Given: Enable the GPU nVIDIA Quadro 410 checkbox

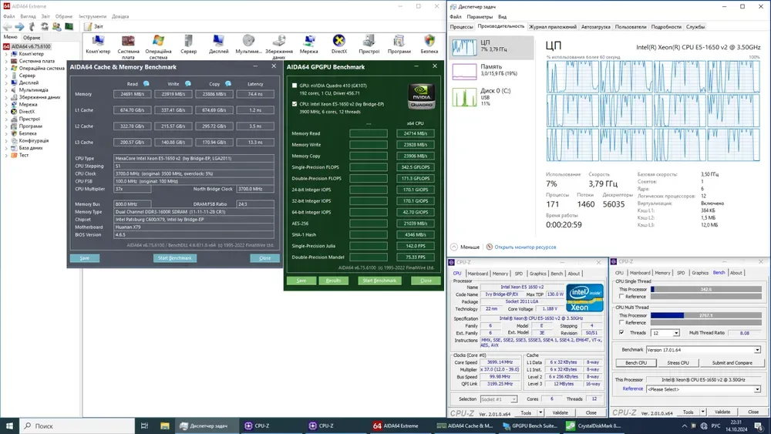Looking at the screenshot, I should point(295,85).
